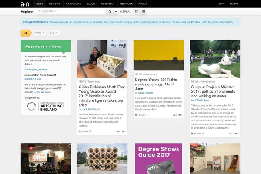Open the Campaigns menu item
Viewport: 261px width, 174px height.
(73, 3)
